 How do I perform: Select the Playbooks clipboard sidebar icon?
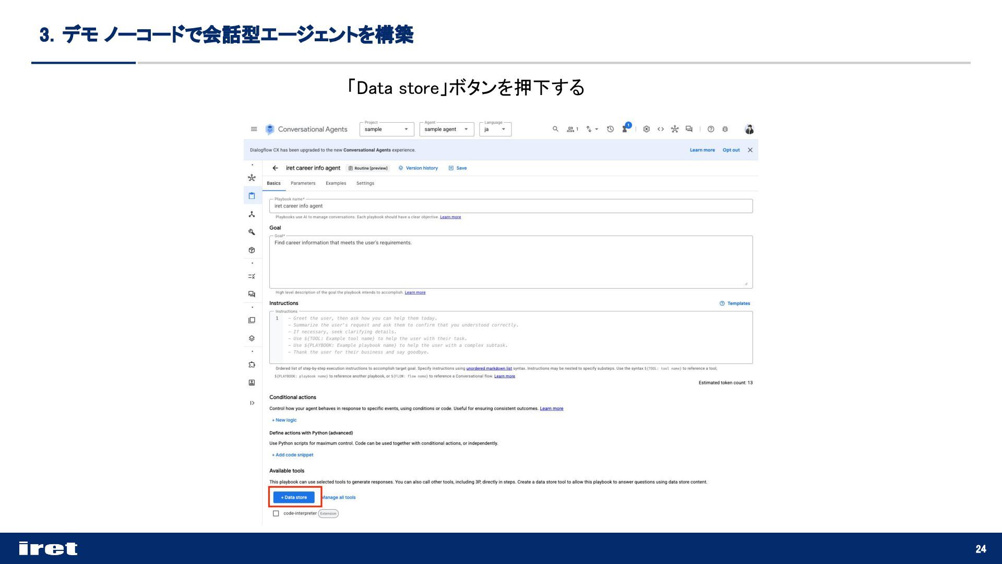coord(252,196)
